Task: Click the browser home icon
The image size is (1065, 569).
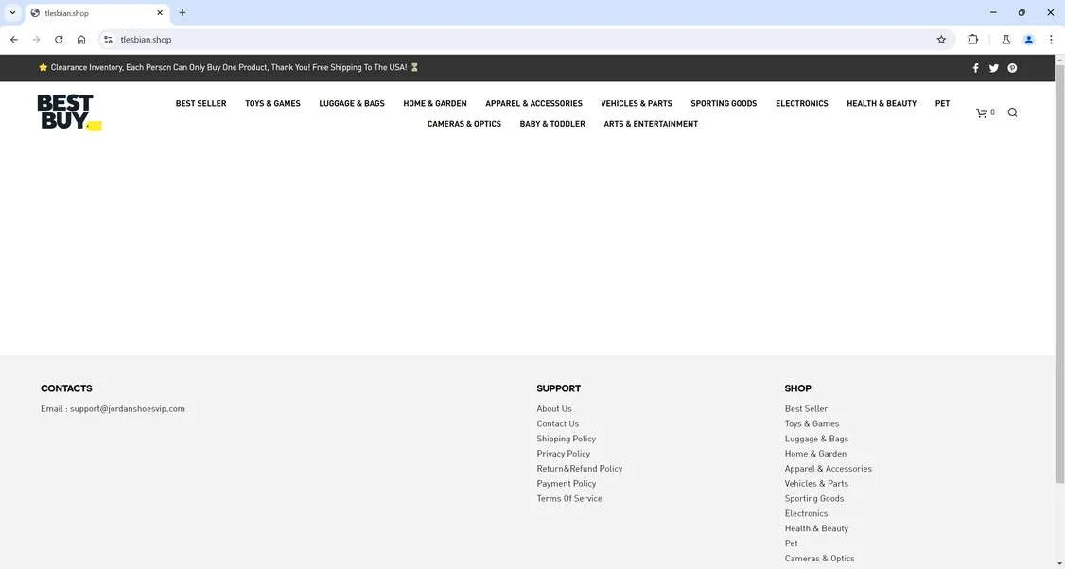Action: click(x=81, y=40)
